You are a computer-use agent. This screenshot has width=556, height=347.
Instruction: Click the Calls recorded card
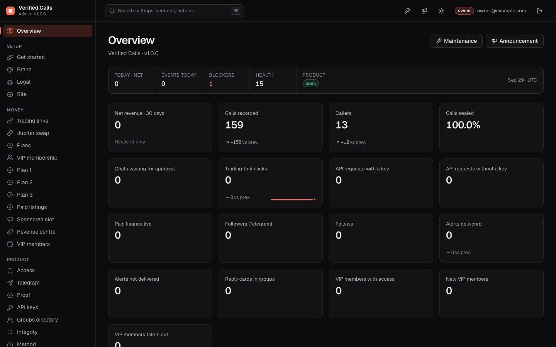point(271,128)
